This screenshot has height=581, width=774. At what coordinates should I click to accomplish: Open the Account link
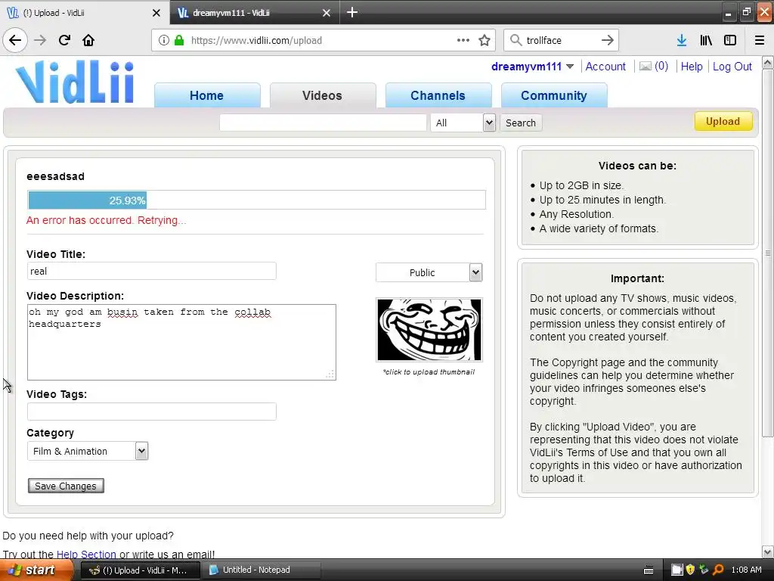pos(605,67)
